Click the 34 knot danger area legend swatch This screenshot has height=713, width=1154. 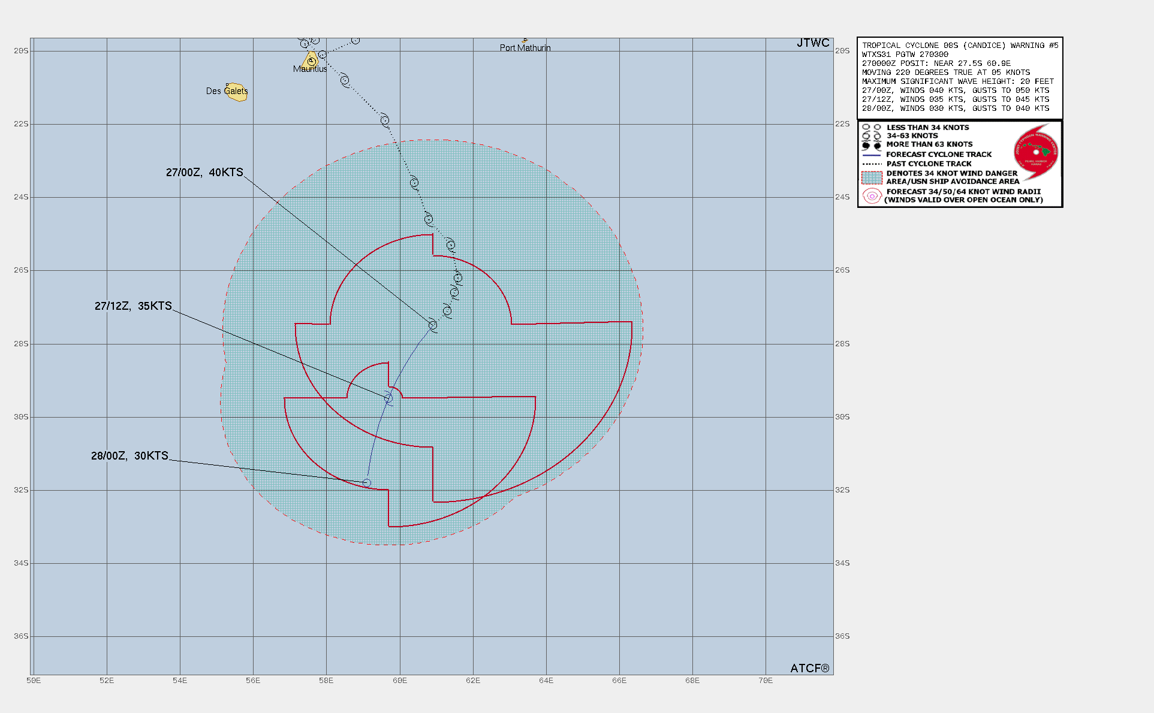[872, 178]
